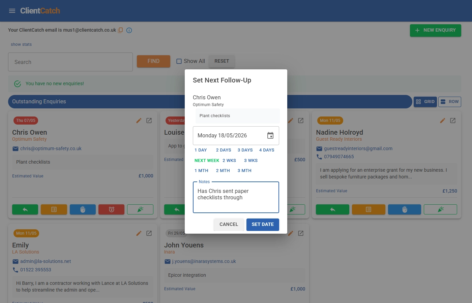Confirm with SET DATE button
The height and width of the screenshot is (303, 472).
point(263,225)
